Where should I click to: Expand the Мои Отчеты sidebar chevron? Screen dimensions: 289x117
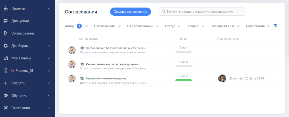49,58
